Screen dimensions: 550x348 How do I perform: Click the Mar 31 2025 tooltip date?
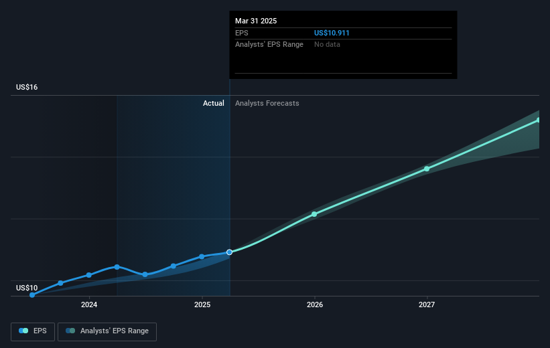[x=256, y=21]
